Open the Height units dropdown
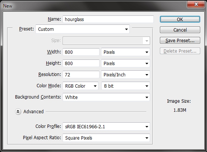 coord(126,63)
